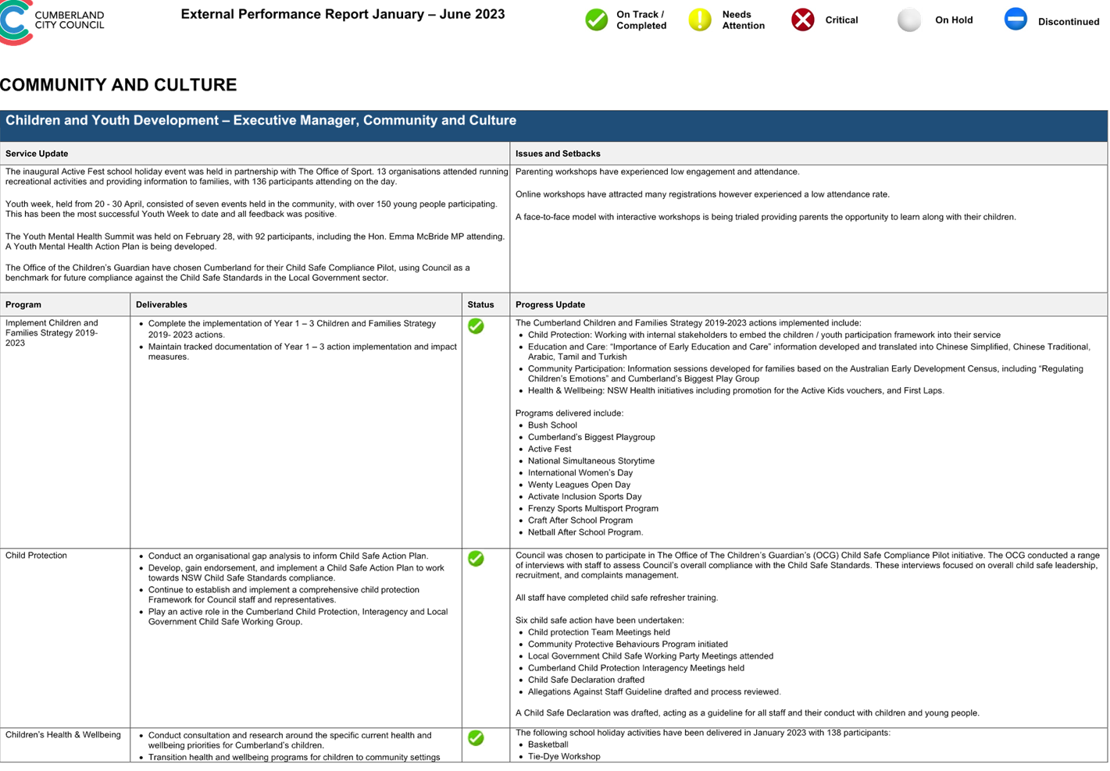This screenshot has width=1110, height=771.
Task: Click the 'Wenty Leagues Open Day' bullet item
Action: [579, 485]
